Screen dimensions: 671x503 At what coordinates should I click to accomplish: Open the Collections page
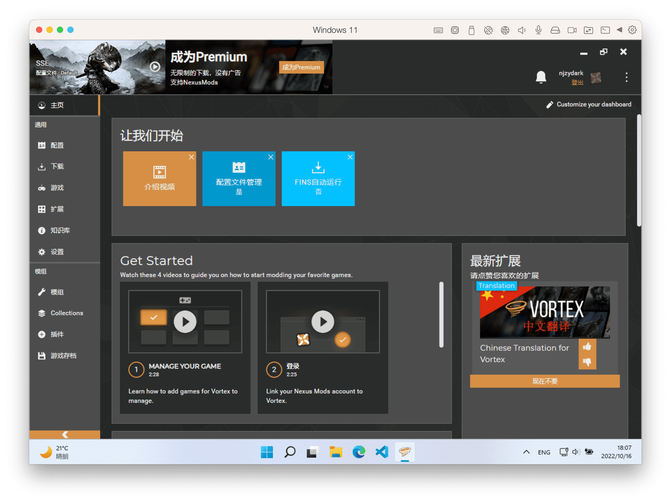click(x=64, y=313)
